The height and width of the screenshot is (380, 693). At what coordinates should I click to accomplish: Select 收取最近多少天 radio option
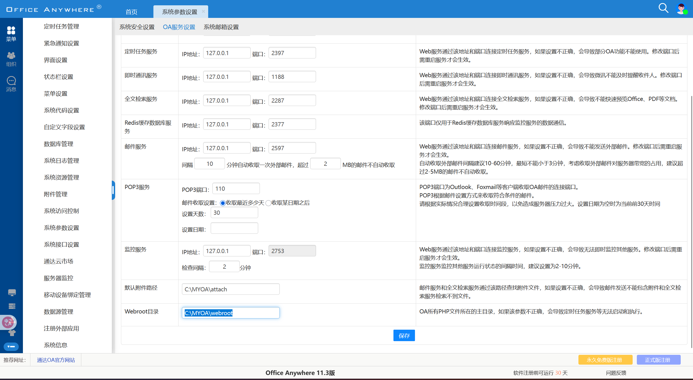pyautogui.click(x=223, y=203)
